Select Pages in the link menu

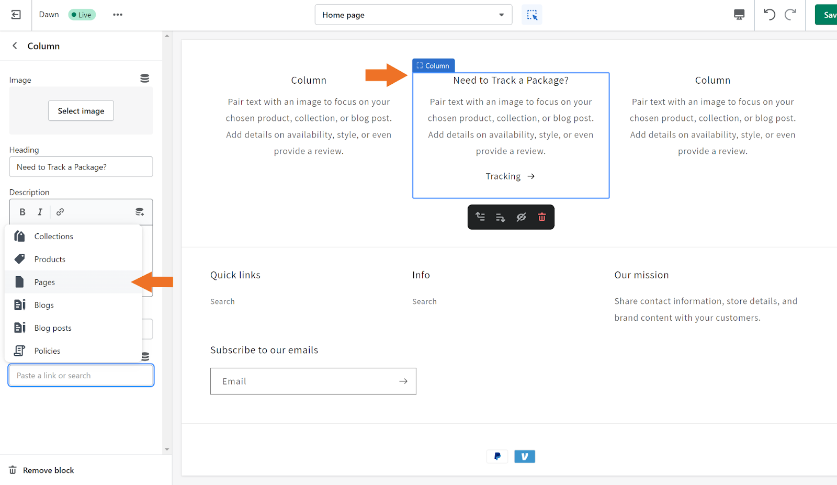coord(73,282)
